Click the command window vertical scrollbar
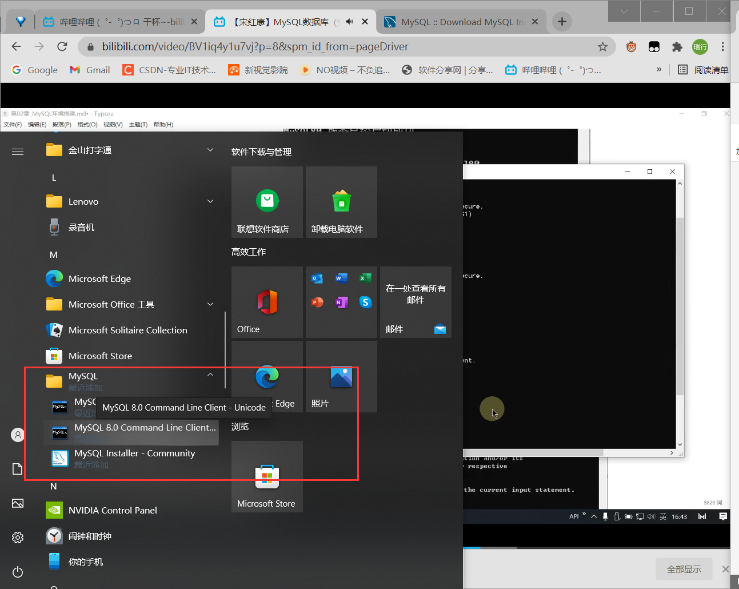This screenshot has width=739, height=589. click(680, 306)
